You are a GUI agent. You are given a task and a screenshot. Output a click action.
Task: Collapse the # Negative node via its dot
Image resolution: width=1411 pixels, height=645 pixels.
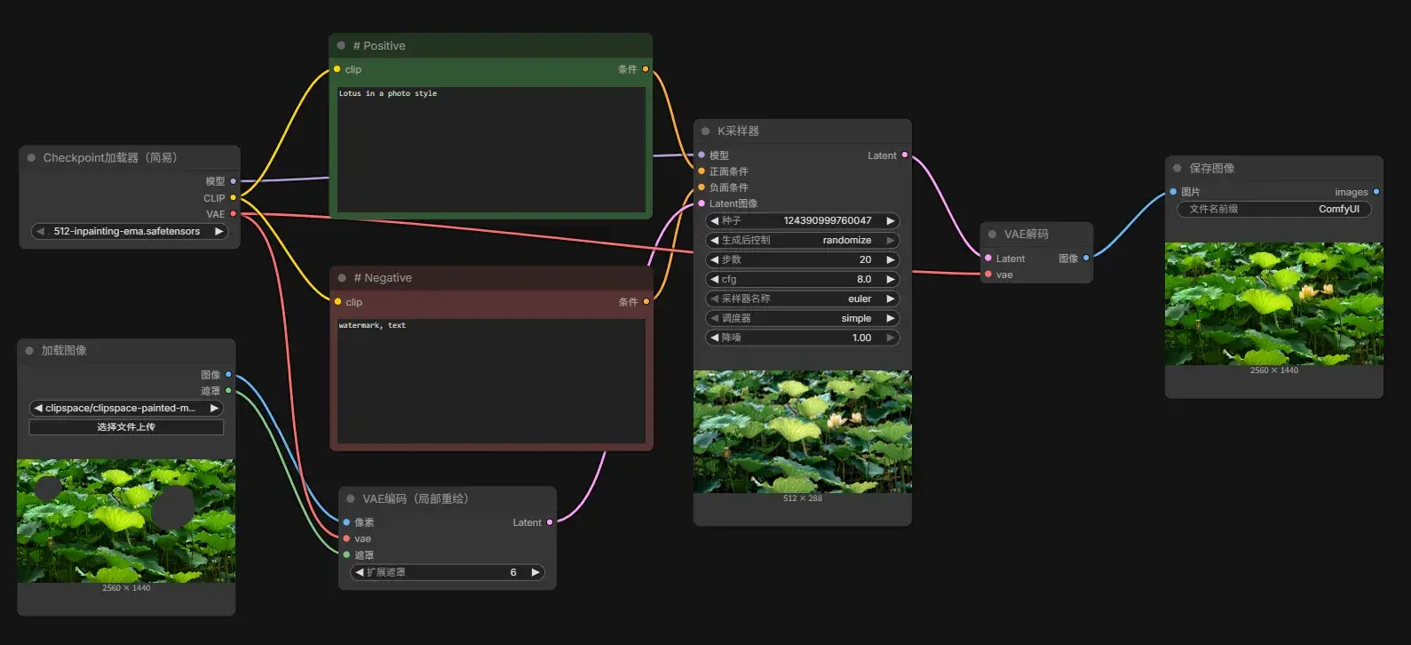(342, 278)
